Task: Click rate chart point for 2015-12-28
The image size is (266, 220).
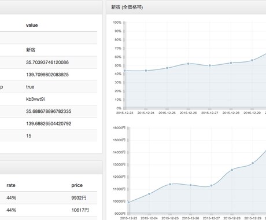Action: point(231,63)
